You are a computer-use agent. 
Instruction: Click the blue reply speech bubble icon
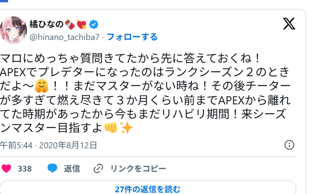point(52,168)
